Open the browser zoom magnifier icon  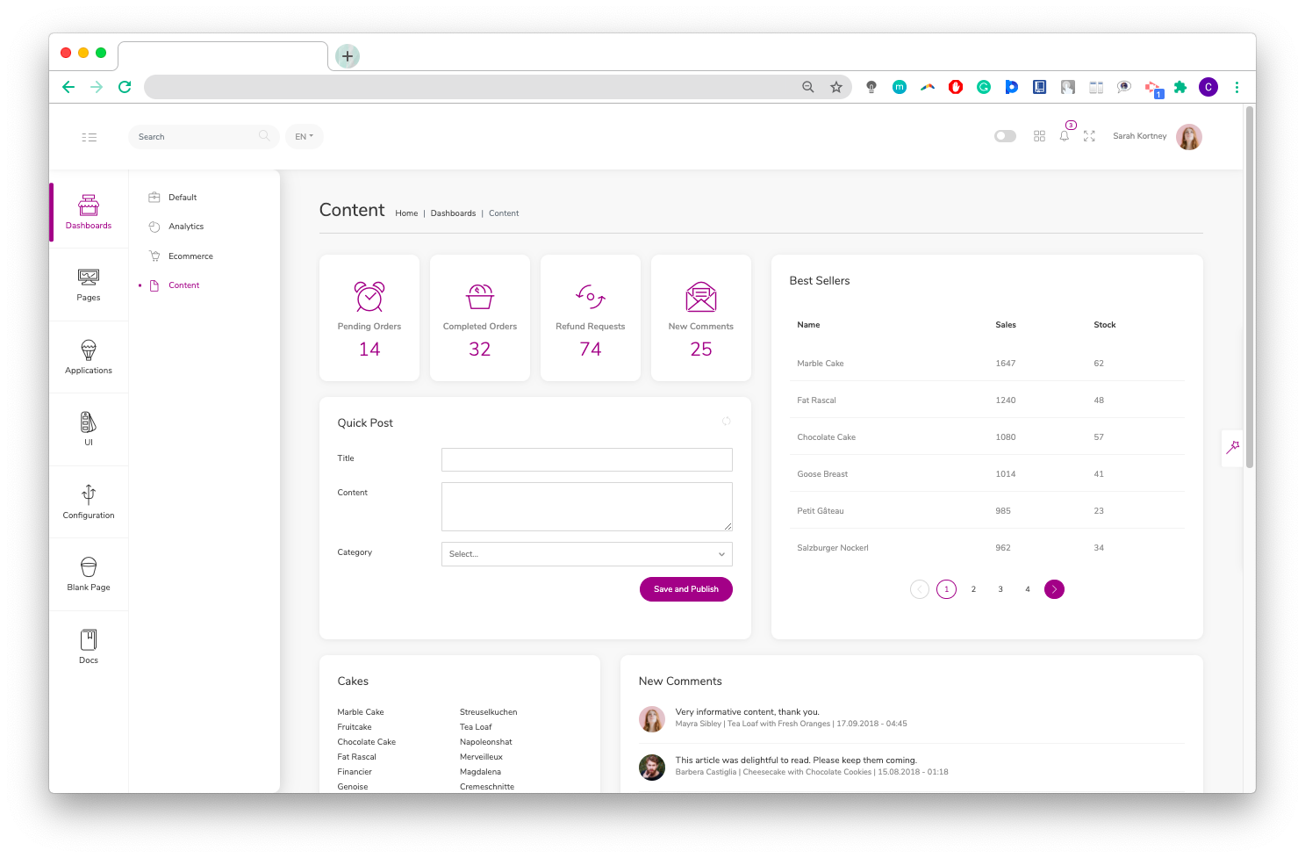tap(808, 87)
